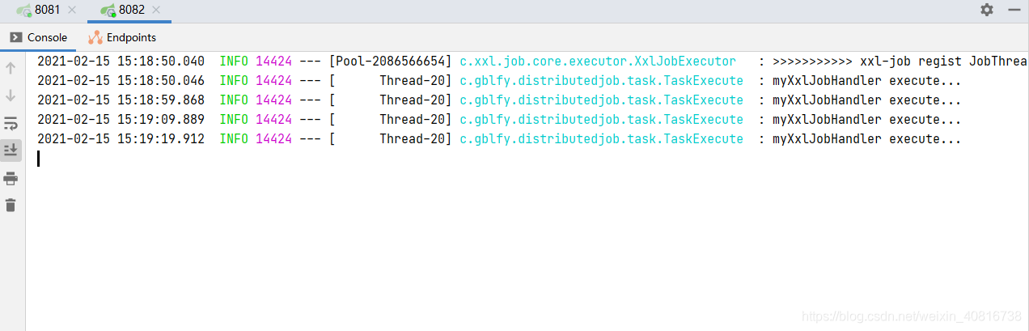Place cursor at the empty console line
The image size is (1029, 331).
[39, 158]
